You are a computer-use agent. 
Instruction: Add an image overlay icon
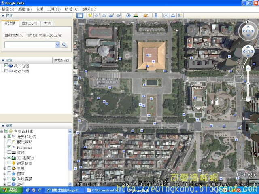pyautogui.click(x=112, y=15)
